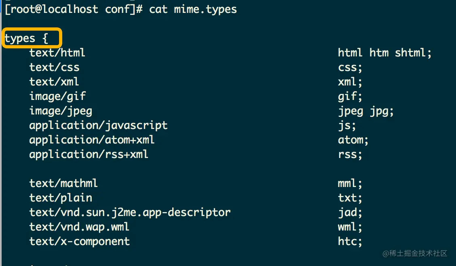Click the text/x-component entry

[79, 241]
